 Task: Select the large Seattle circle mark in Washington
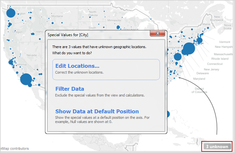tap(11, 13)
